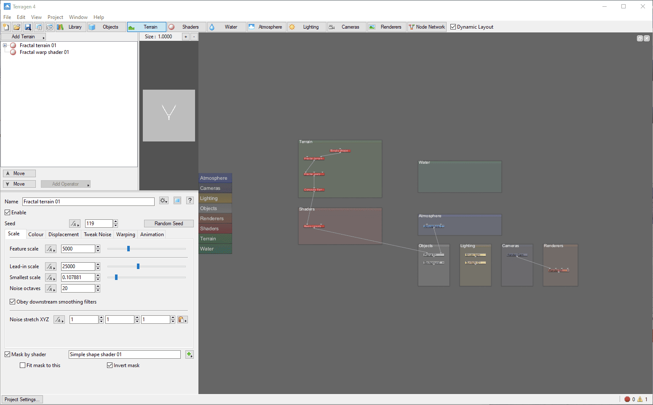Toggle the Dynamic Layout checkbox
Screen dimensions: 653x405
pyautogui.click(x=453, y=27)
